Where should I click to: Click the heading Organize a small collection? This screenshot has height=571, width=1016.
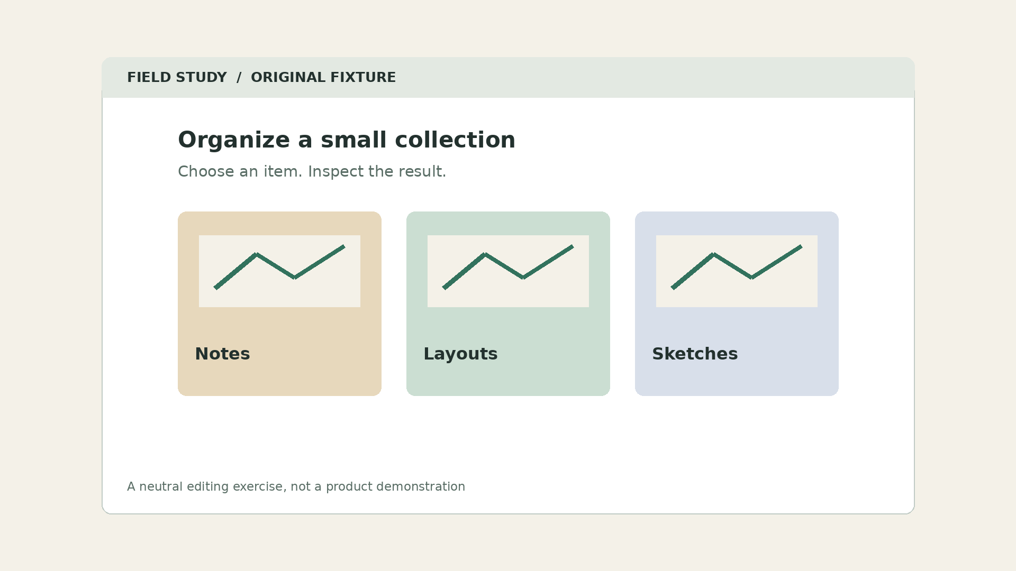(x=347, y=140)
